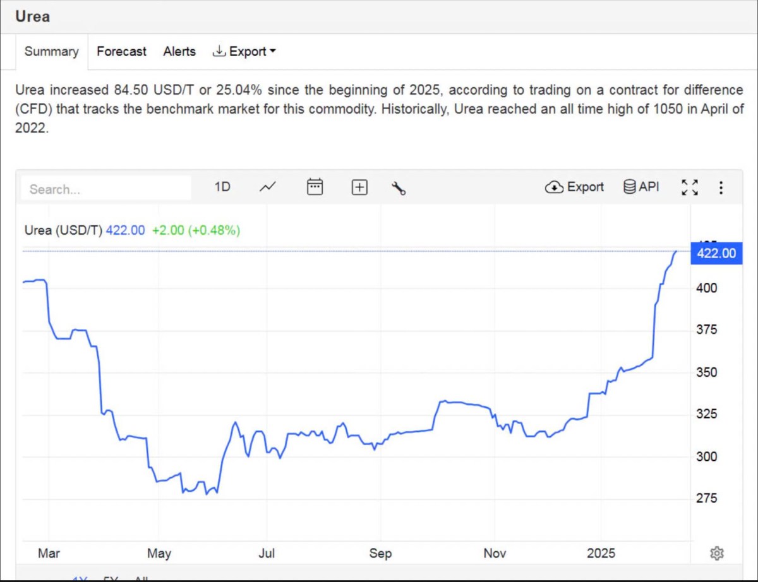This screenshot has width=758, height=582.
Task: Click the 375 value on price axis
Action: pyautogui.click(x=706, y=330)
